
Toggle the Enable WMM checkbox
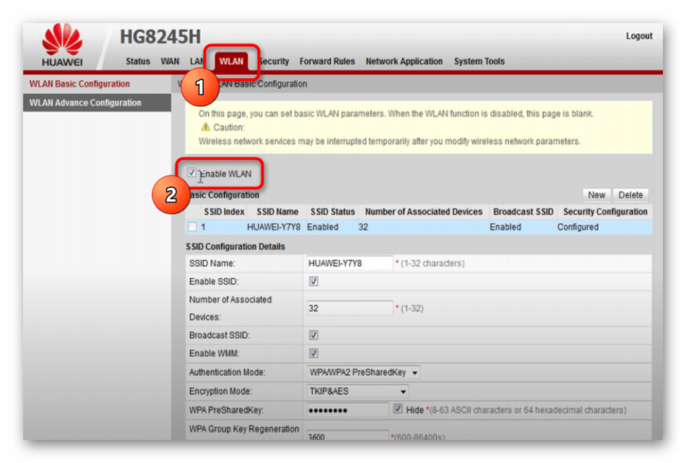[x=313, y=353]
